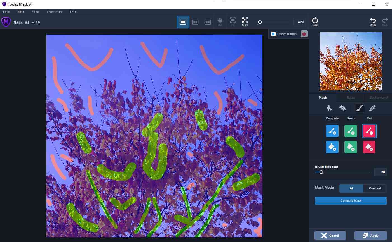This screenshot has width=392, height=242.
Task: Click the zoom percentage field showing 42%
Action: pos(299,22)
